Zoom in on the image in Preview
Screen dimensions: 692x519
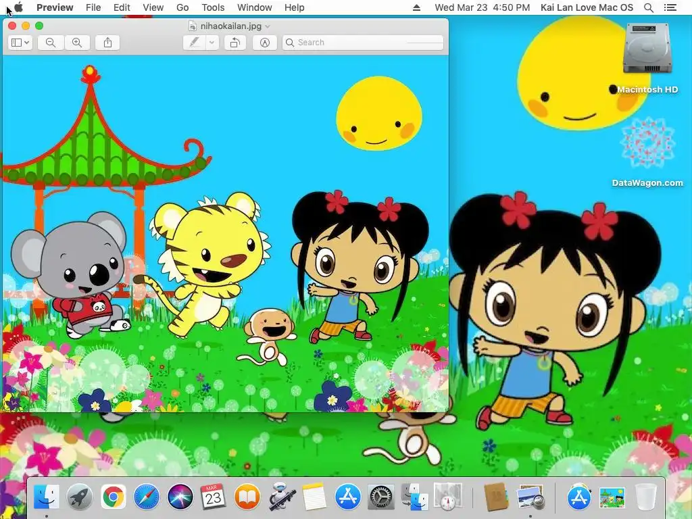tap(77, 43)
